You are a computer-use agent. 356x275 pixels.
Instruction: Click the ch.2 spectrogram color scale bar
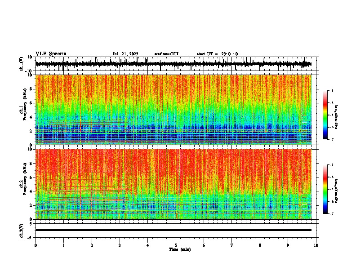click(325, 189)
